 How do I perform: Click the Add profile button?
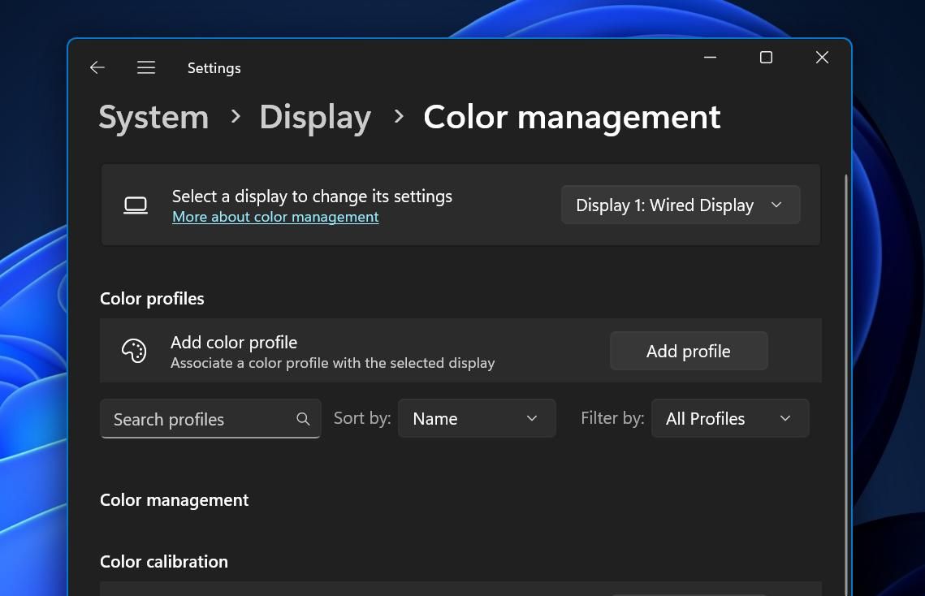click(x=688, y=351)
